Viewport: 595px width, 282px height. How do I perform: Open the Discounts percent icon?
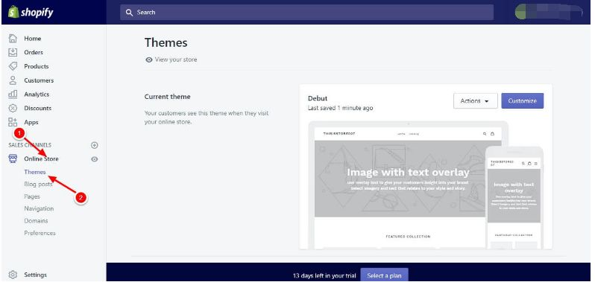[13, 108]
